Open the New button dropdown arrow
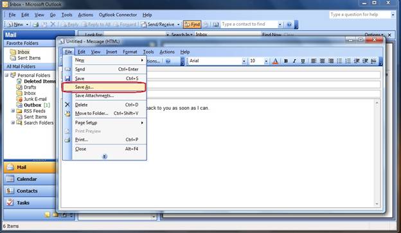Viewport: 401px width, 233px height. click(27, 24)
